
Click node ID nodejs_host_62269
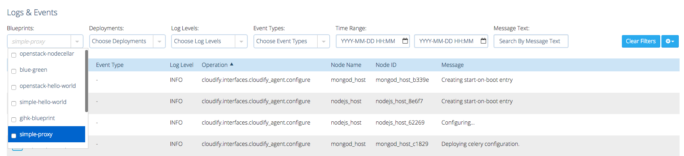pyautogui.click(x=400, y=123)
